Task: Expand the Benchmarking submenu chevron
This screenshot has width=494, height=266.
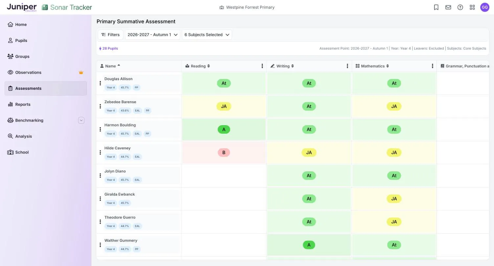Action: point(81,120)
